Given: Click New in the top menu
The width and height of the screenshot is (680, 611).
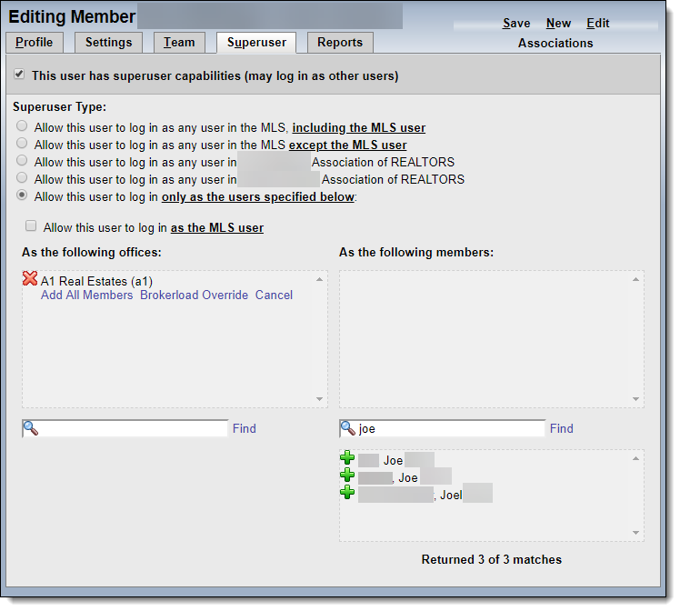Looking at the screenshot, I should click(558, 24).
